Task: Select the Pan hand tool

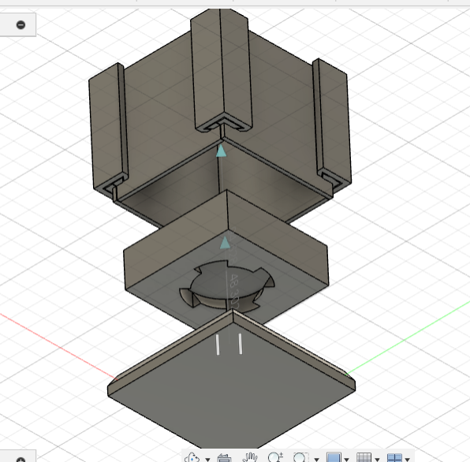Action: pyautogui.click(x=250, y=457)
